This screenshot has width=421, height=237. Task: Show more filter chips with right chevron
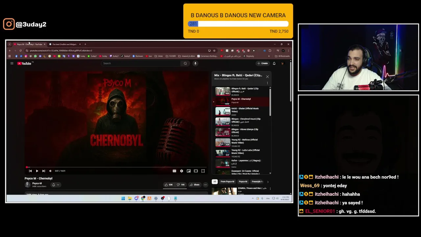tap(268, 182)
